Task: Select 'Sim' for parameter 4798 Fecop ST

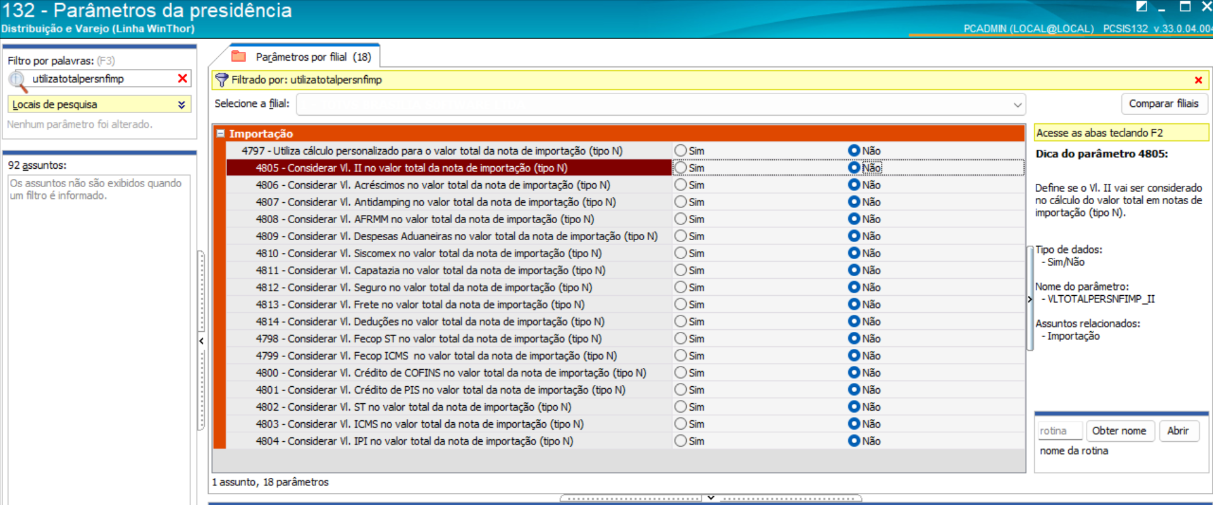Action: click(x=680, y=338)
